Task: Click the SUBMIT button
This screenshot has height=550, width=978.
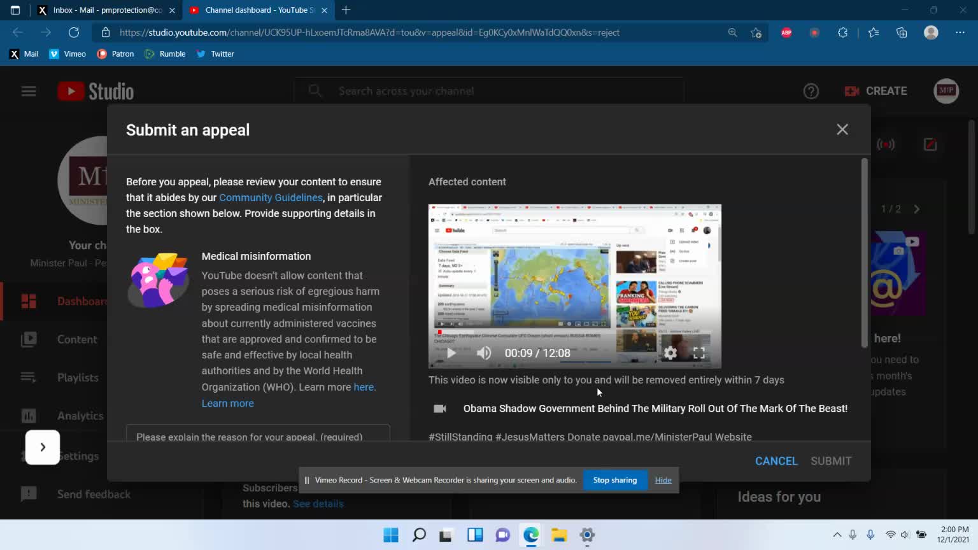Action: 831,461
